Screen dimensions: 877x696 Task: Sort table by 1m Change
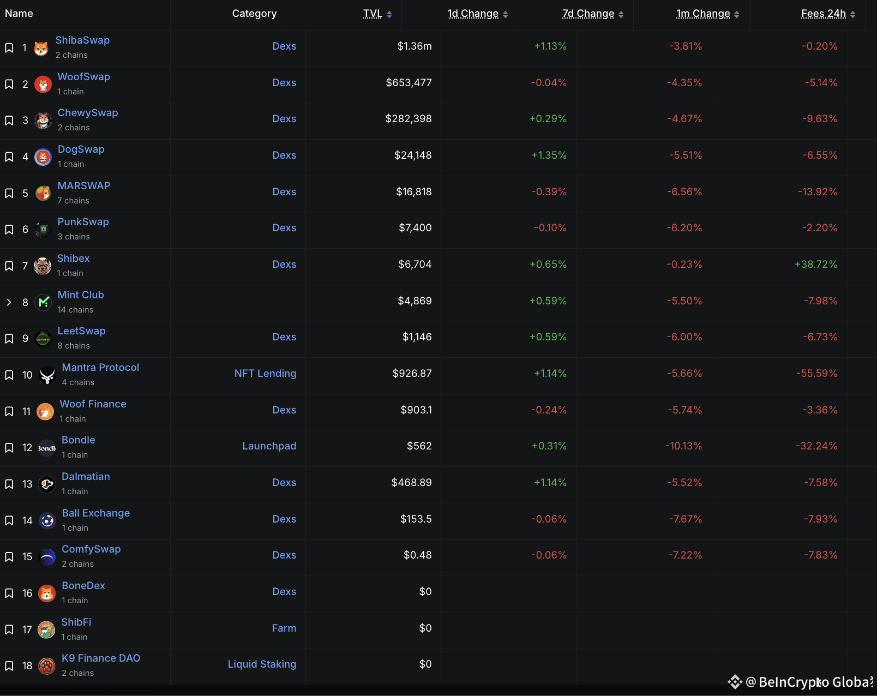[708, 14]
